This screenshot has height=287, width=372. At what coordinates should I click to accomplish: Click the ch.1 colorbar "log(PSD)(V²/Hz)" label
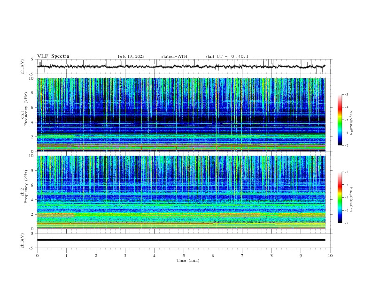352,122
